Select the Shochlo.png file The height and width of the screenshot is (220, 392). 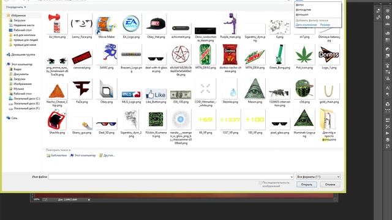point(57,120)
